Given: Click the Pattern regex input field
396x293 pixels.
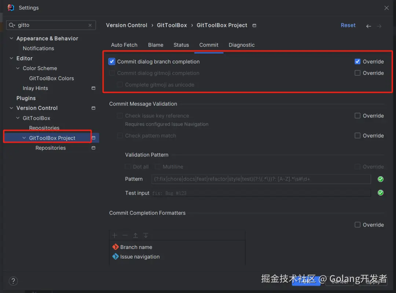Looking at the screenshot, I should (261, 179).
